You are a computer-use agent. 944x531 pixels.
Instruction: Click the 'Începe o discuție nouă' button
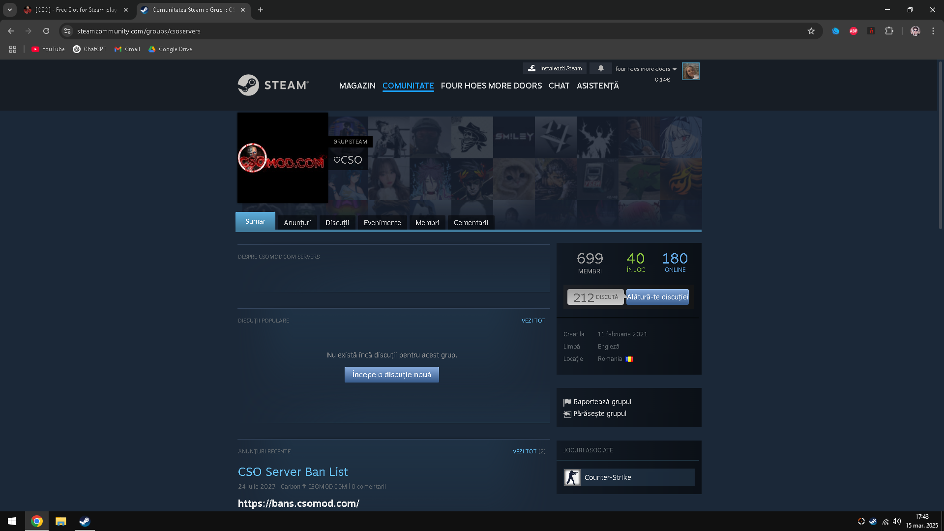[x=391, y=375]
